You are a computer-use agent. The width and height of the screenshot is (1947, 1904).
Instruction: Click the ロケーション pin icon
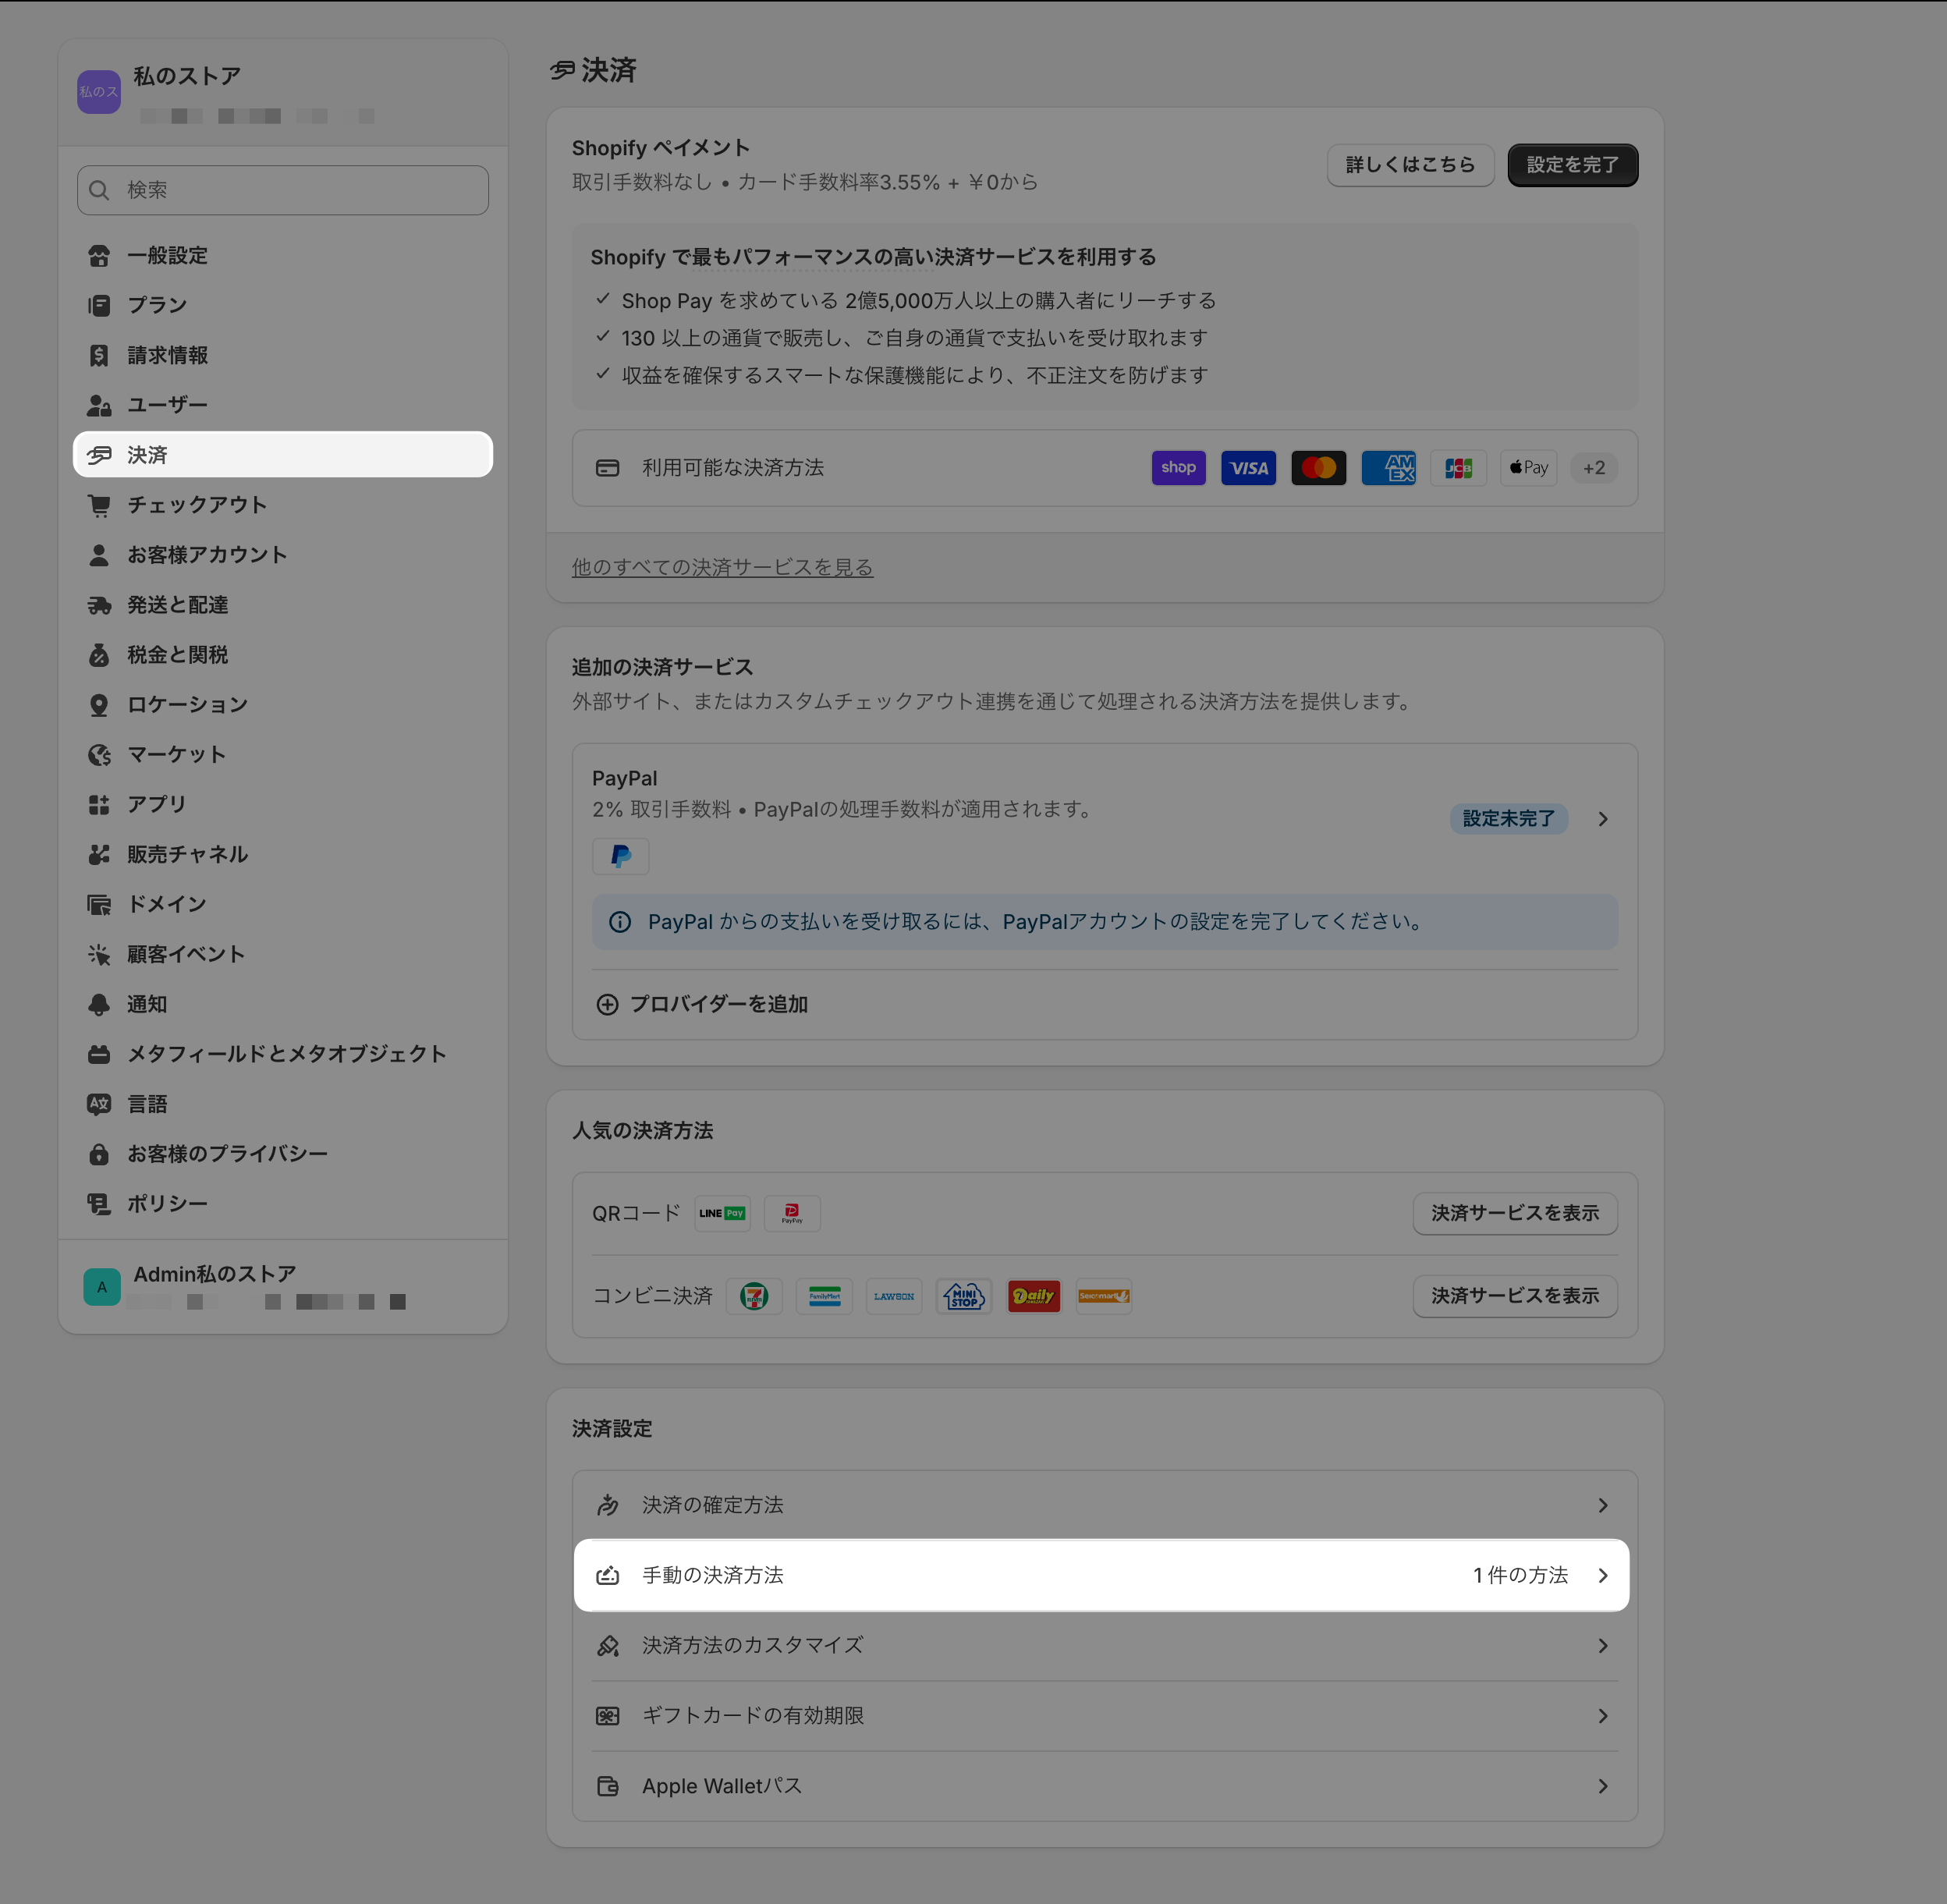pyautogui.click(x=99, y=705)
